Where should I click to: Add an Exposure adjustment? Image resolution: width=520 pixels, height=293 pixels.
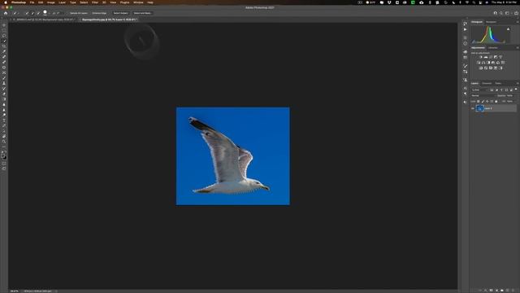[496, 57]
